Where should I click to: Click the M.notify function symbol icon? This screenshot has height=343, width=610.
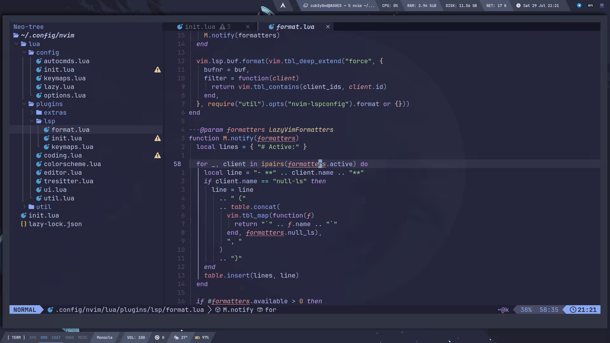[x=218, y=310]
